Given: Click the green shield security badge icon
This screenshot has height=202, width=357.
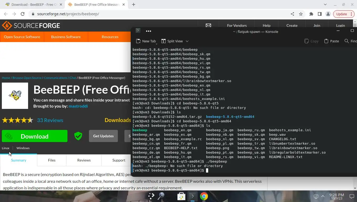Looking at the screenshot, I should pyautogui.click(x=78, y=136).
